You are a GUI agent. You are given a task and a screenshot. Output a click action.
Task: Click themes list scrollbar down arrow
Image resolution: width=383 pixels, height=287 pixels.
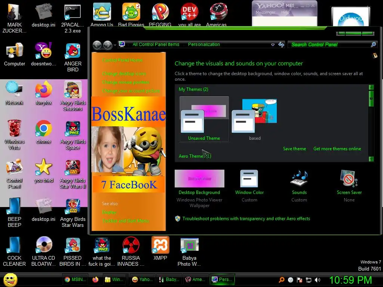click(371, 159)
